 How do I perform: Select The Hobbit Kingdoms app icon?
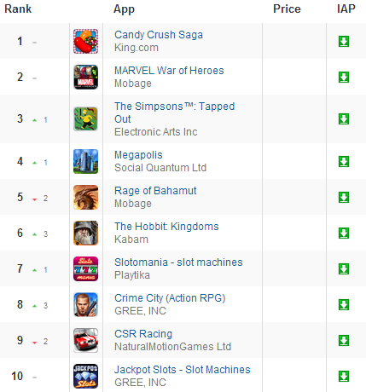[85, 233]
